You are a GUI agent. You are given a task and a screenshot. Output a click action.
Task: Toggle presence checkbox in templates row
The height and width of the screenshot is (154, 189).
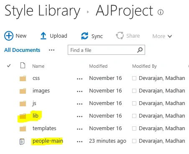point(134,128)
